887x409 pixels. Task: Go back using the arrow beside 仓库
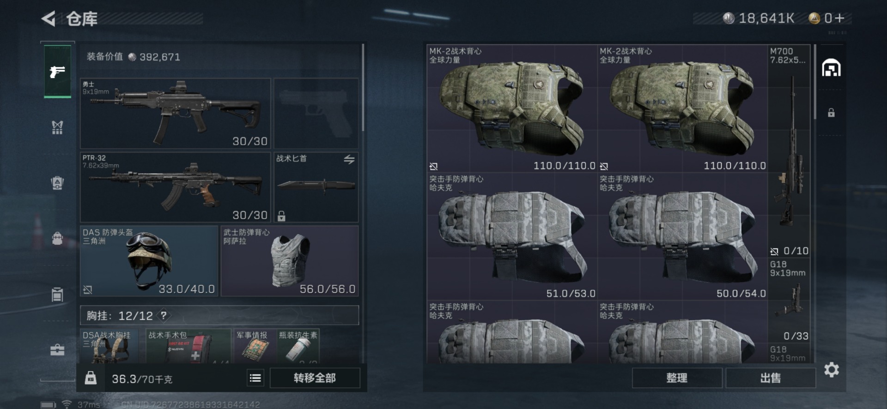48,19
